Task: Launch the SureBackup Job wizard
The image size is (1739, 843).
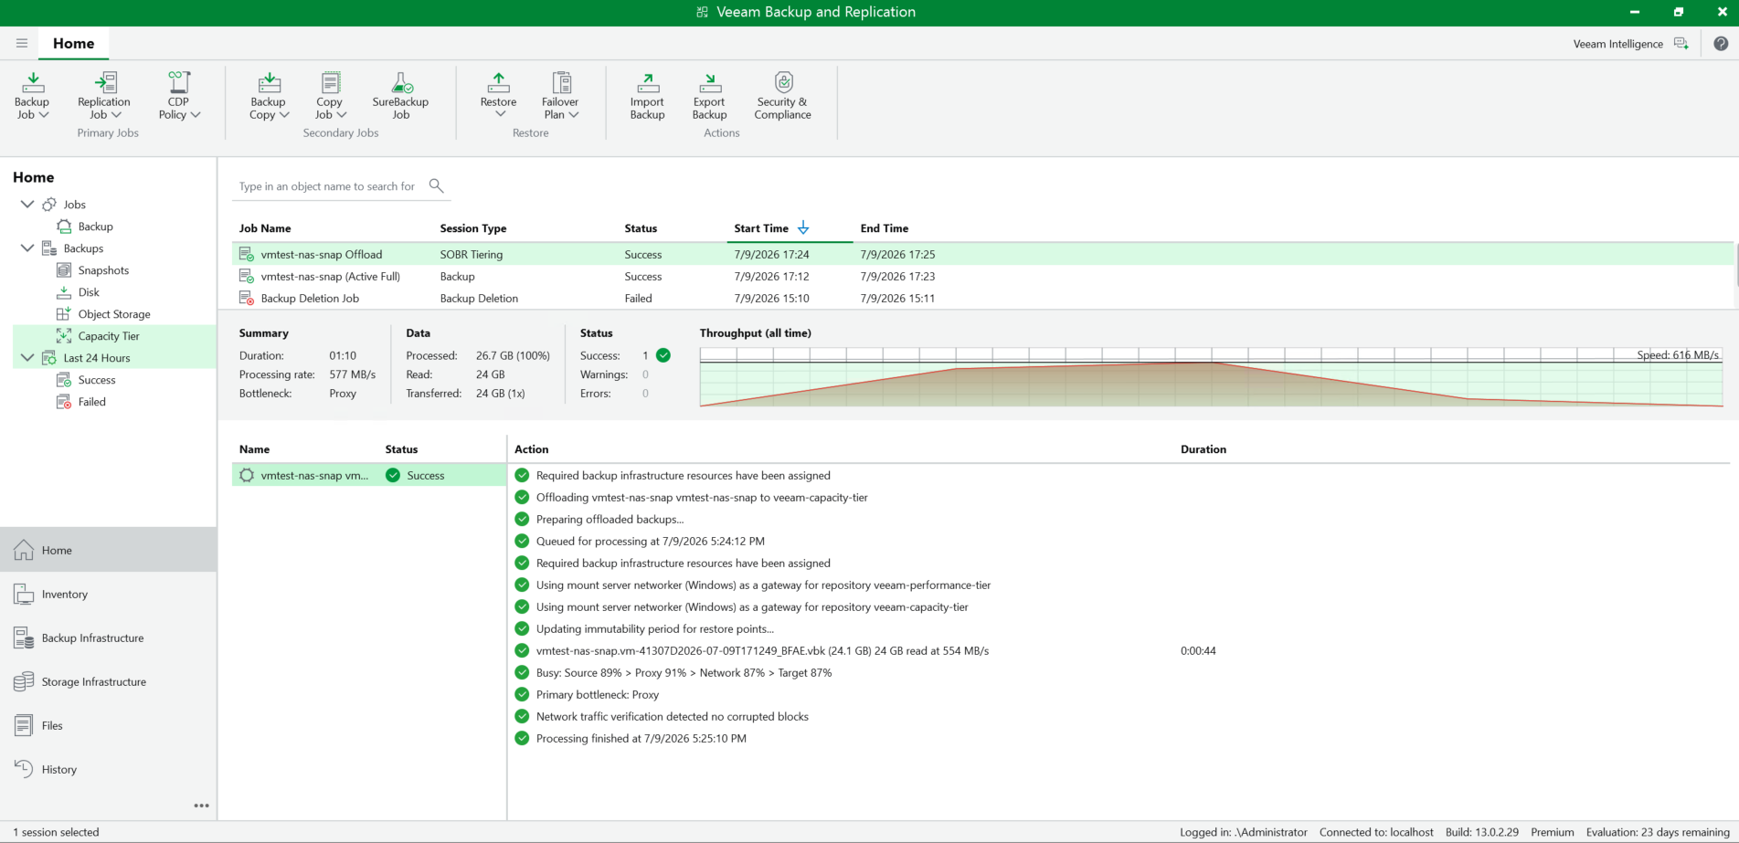Action: (x=400, y=96)
